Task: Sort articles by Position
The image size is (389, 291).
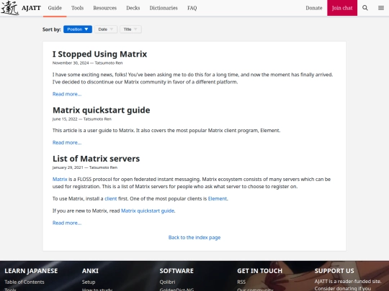Action: pyautogui.click(x=78, y=29)
